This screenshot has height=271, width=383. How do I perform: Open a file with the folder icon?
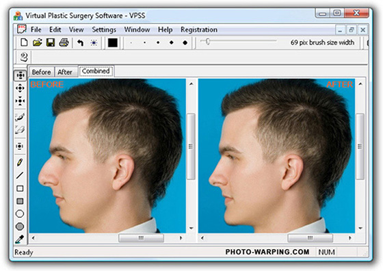[x=38, y=42]
